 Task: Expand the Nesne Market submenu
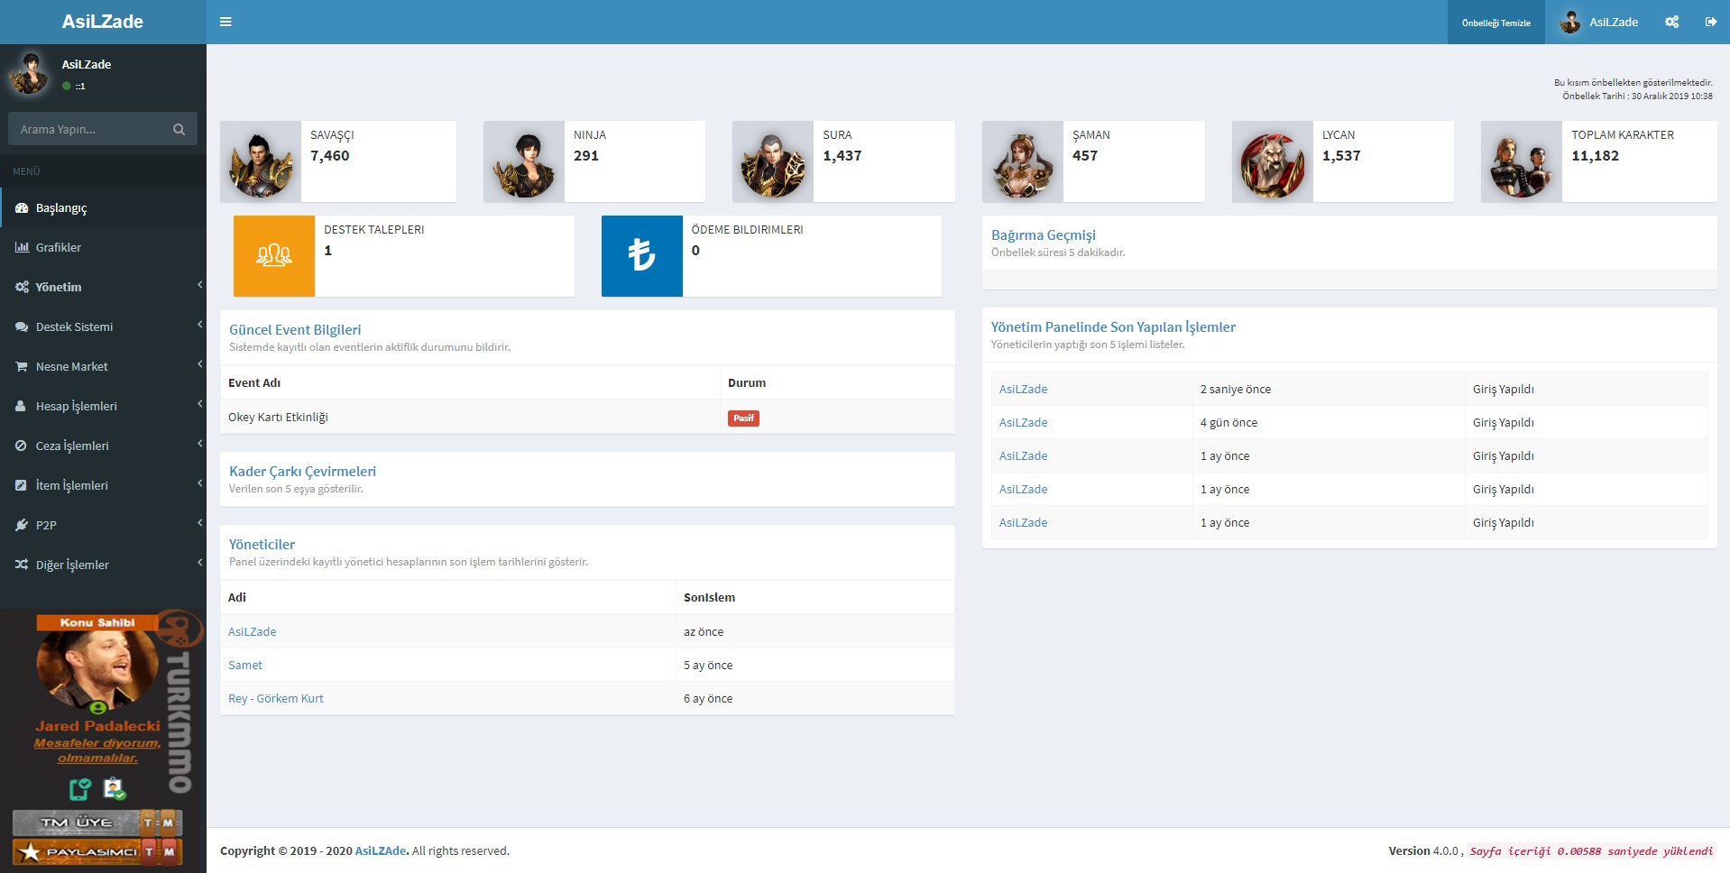pos(103,366)
